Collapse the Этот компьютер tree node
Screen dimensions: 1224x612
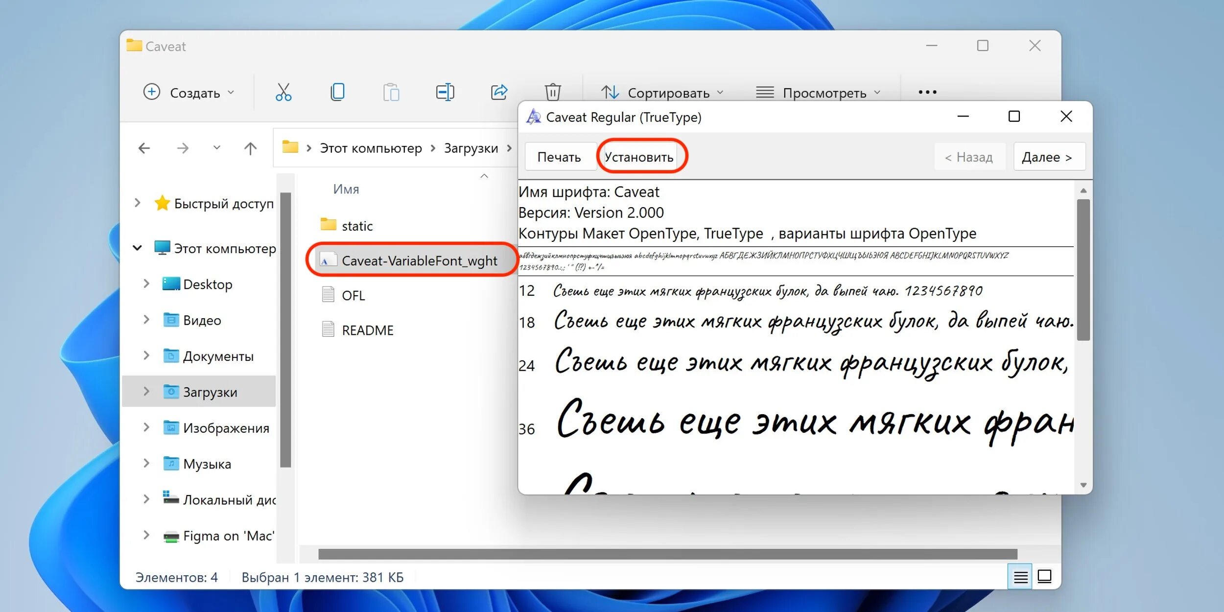click(138, 248)
